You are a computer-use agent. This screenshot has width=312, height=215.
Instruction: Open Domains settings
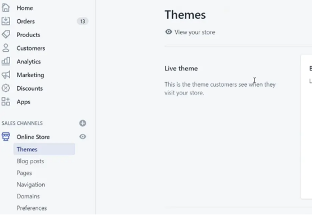coord(28,196)
